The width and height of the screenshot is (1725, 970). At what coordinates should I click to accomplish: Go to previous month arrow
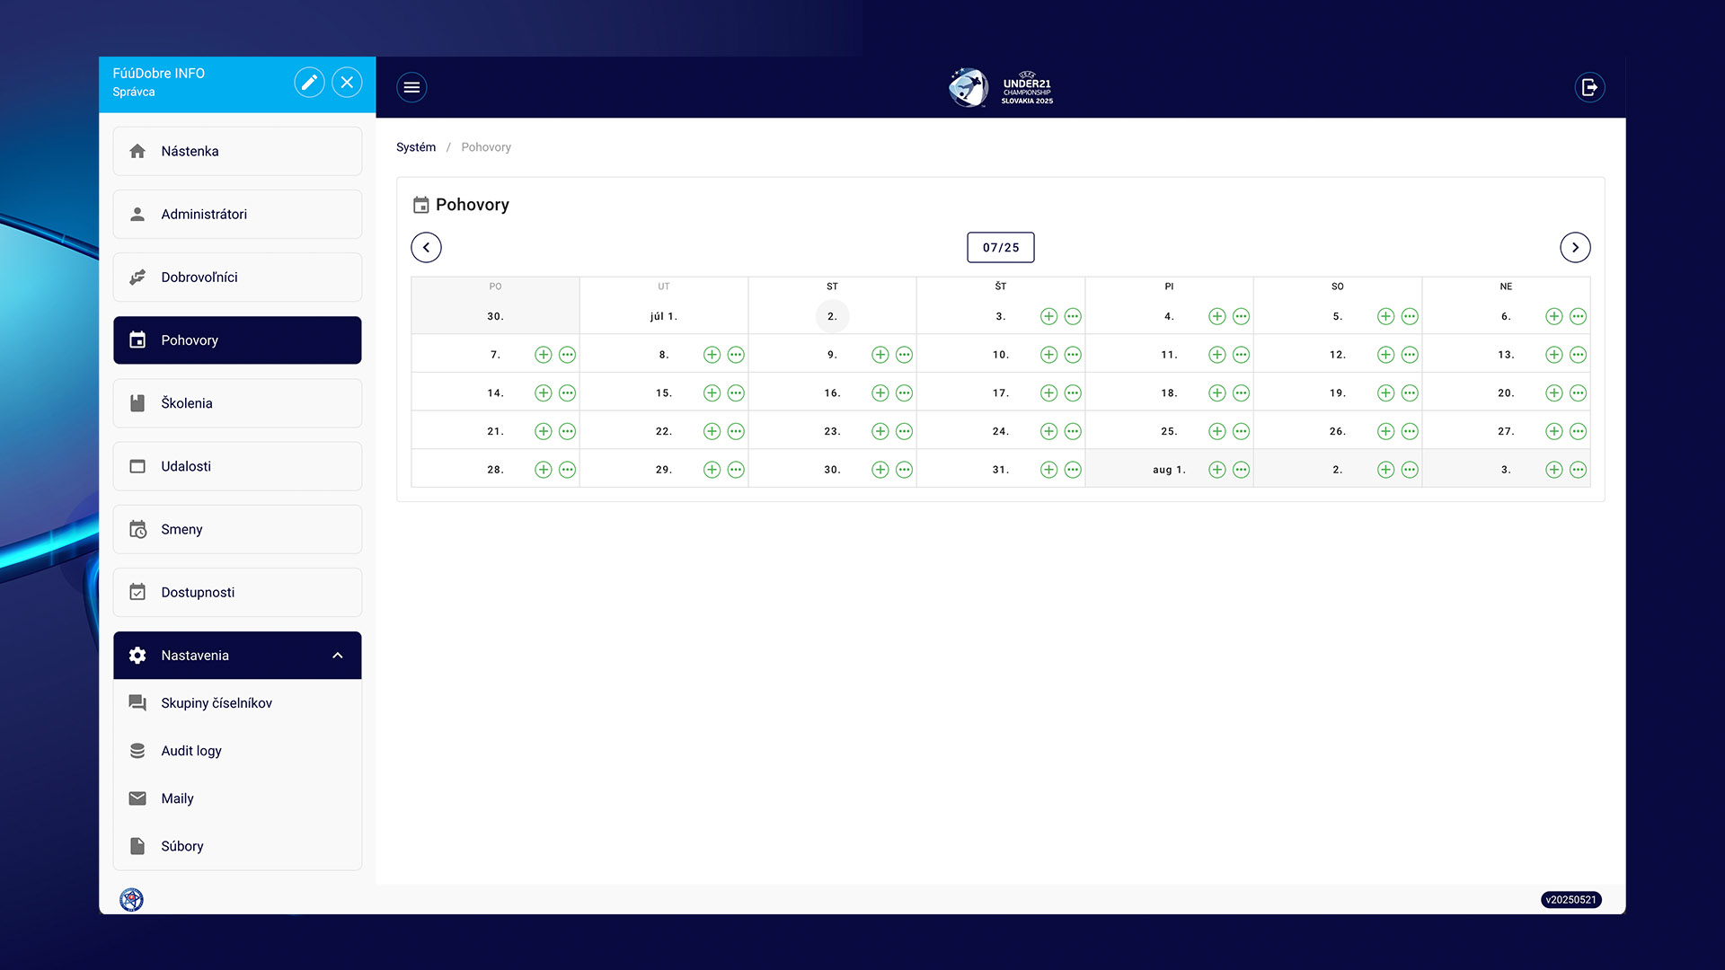[426, 248]
